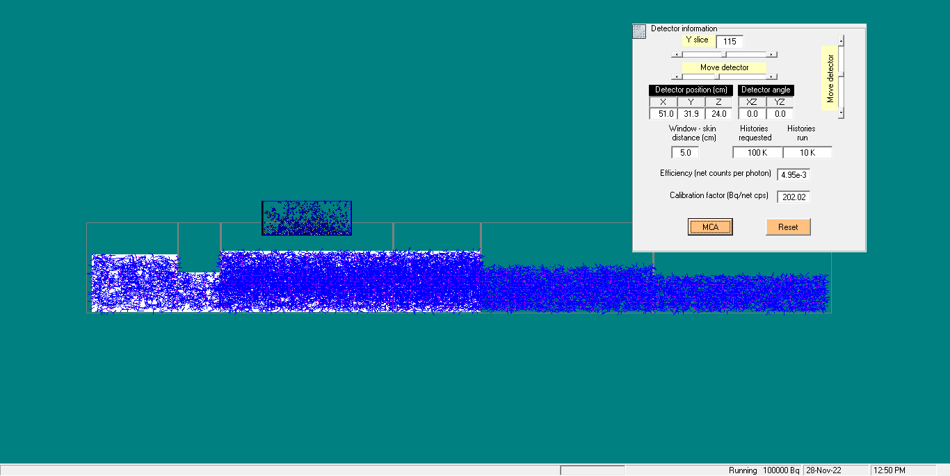Screen dimensions: 950x476
Task: Click down arrow of vertical Move detector scrollbar
Action: click(841, 113)
